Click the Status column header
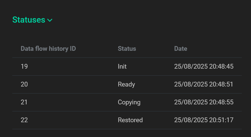Viewport: 251px width, 137px height. point(127,49)
